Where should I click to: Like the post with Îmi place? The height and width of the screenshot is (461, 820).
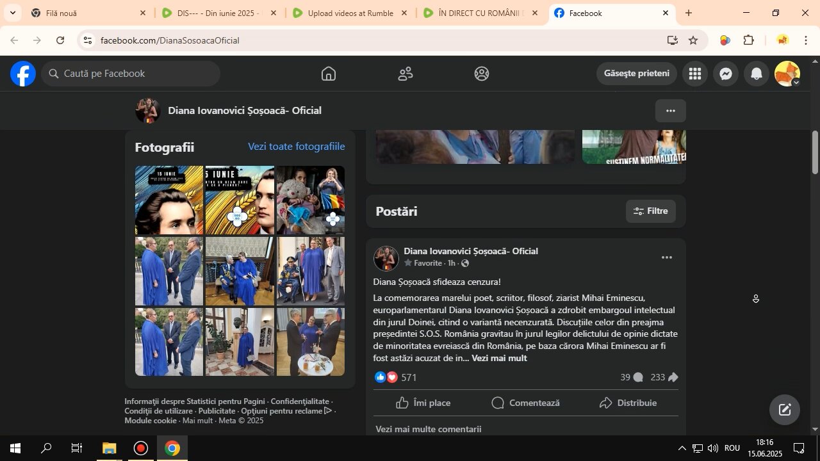[x=423, y=403]
